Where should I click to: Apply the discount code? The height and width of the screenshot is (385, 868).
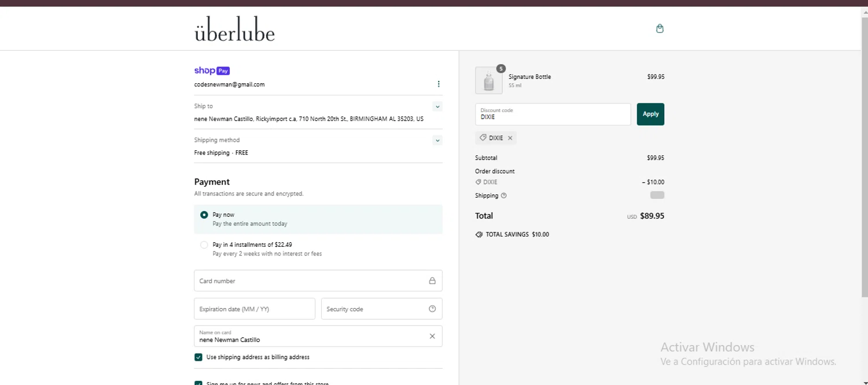(650, 114)
